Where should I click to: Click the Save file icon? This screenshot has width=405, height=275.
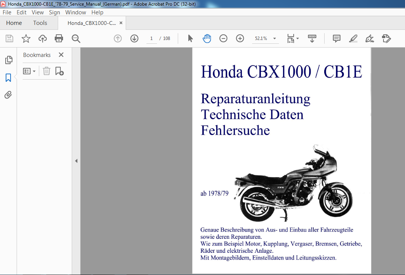[9, 38]
